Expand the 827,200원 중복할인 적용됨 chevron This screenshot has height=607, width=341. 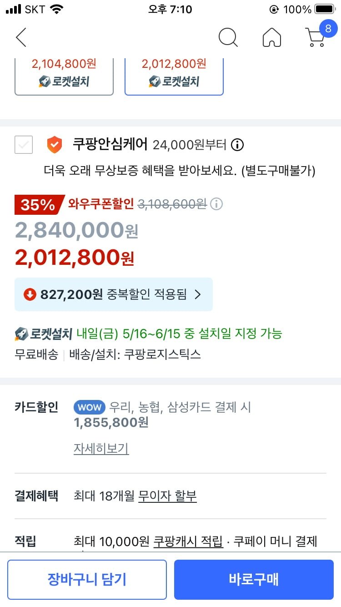tap(197, 294)
